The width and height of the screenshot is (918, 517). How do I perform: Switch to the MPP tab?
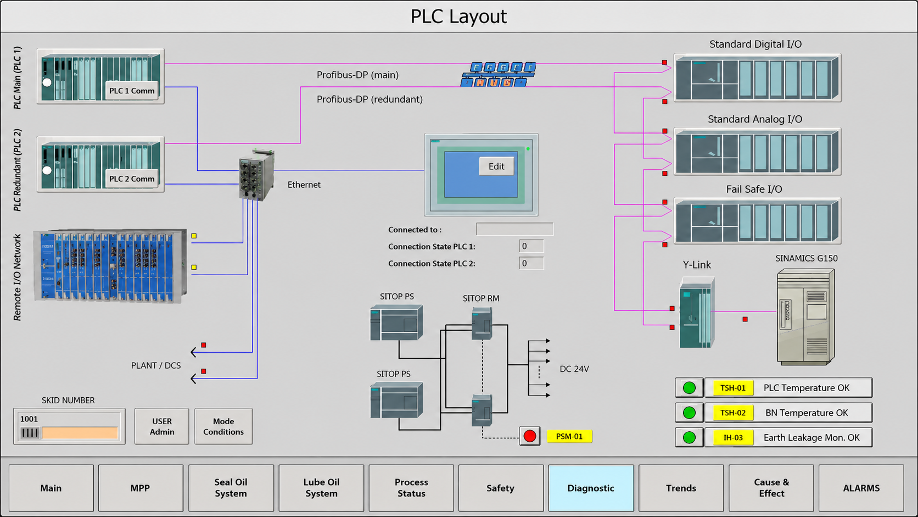coord(141,488)
